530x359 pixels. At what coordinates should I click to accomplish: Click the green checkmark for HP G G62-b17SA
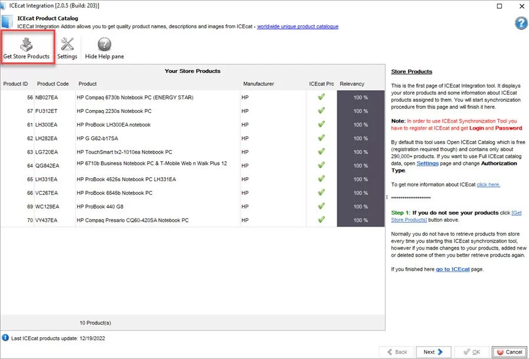[x=321, y=138]
